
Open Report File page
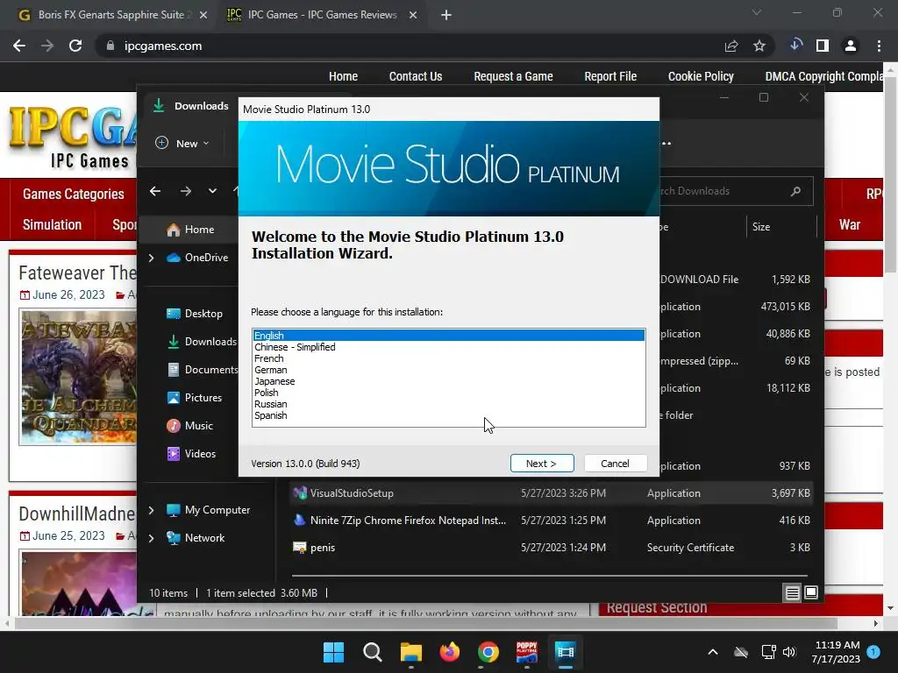coord(610,76)
